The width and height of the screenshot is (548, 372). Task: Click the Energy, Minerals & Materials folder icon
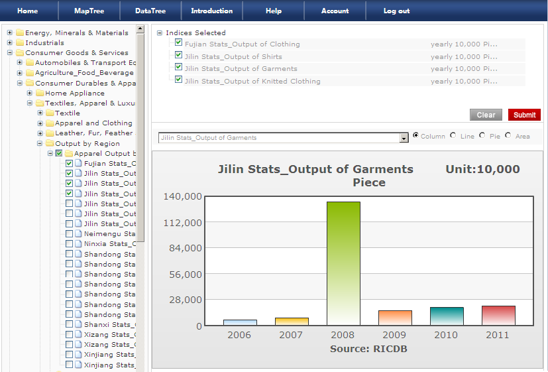(20, 32)
